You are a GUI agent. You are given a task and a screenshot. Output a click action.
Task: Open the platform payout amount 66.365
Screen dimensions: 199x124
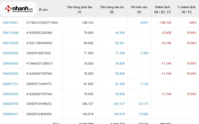pyautogui.click(x=120, y=33)
